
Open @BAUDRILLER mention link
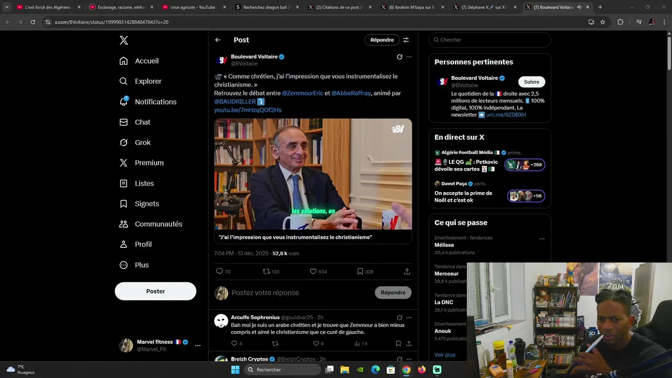235,102
